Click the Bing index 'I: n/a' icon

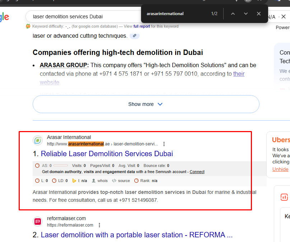click(75, 181)
